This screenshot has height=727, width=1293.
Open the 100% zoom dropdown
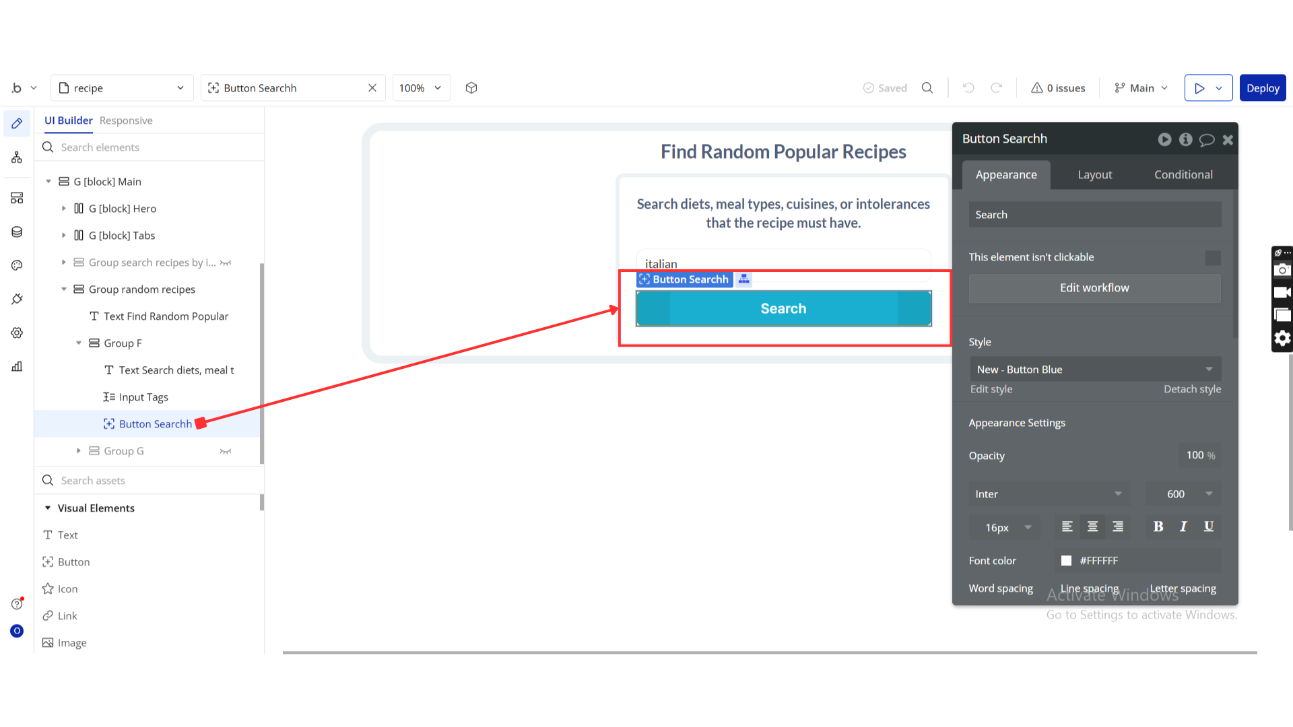click(x=421, y=88)
